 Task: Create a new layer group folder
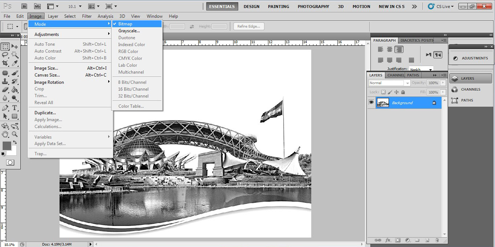[x=417, y=240]
